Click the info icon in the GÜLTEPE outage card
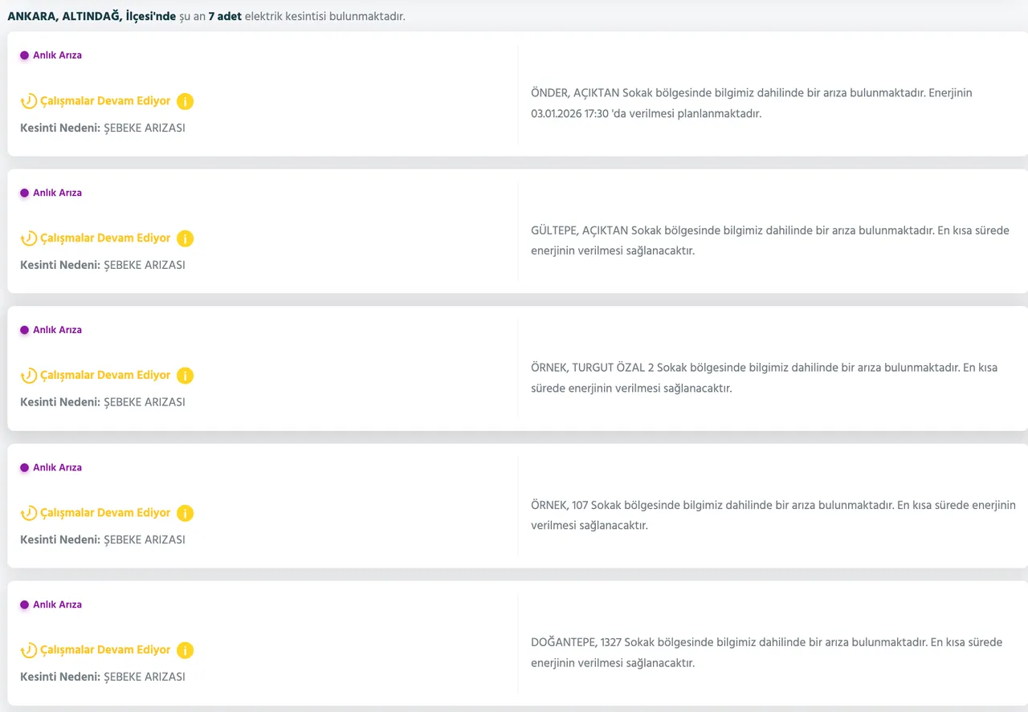1028x712 pixels. pyautogui.click(x=185, y=238)
